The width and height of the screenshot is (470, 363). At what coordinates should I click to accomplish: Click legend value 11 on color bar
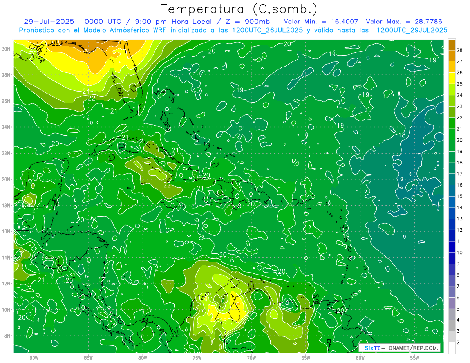(x=460, y=241)
